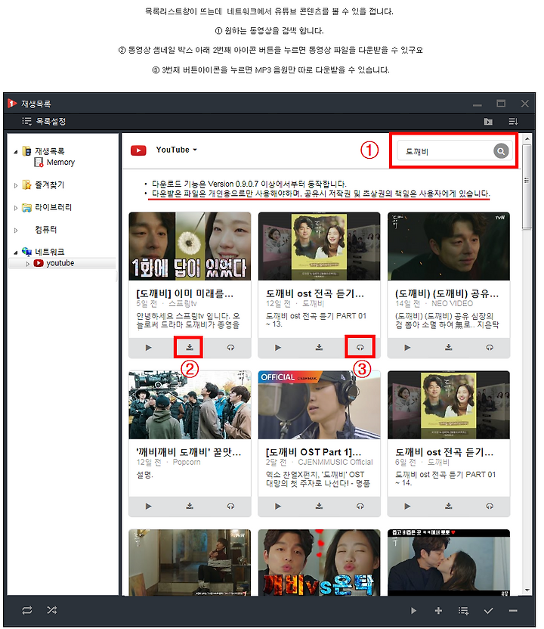Download MP3 of NEO VIDEO 공유 clip
This screenshot has height=629, width=544.
point(490,348)
